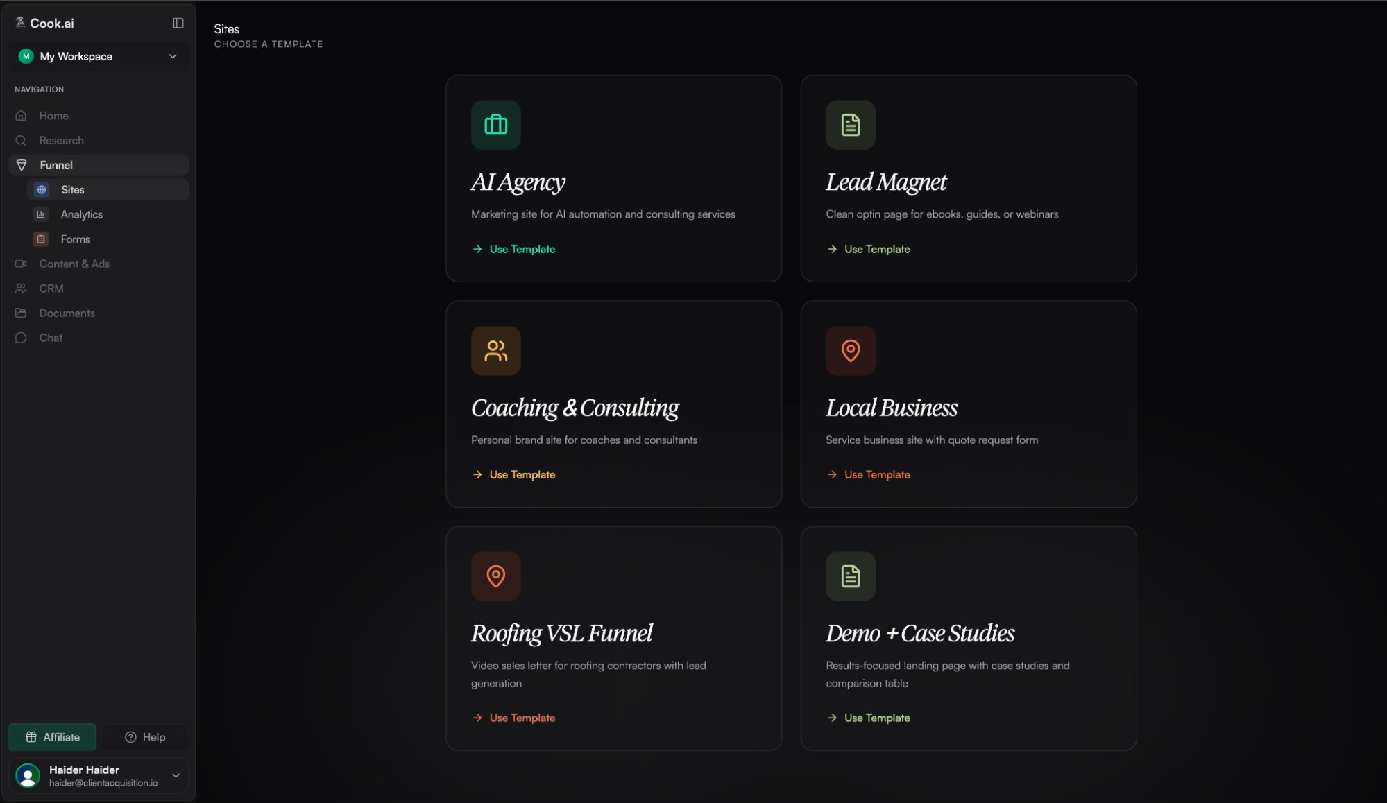Viewport: 1387px width, 803px height.
Task: Go to Home in the navigation
Action: tap(53, 116)
